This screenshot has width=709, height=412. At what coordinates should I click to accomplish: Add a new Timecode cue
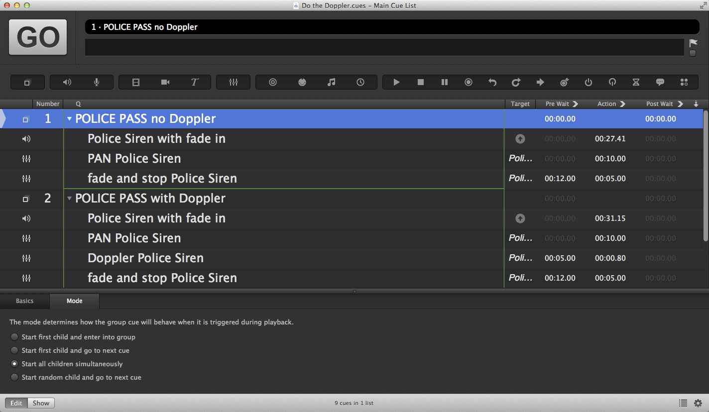(360, 82)
